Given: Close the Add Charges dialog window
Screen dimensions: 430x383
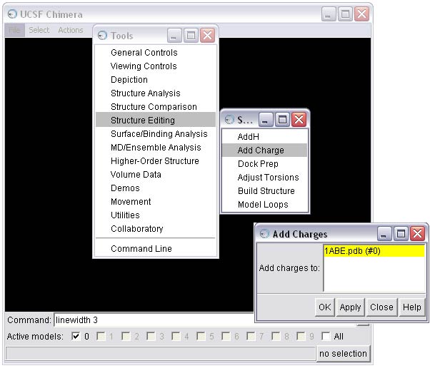Looking at the screenshot, I should pyautogui.click(x=418, y=234).
